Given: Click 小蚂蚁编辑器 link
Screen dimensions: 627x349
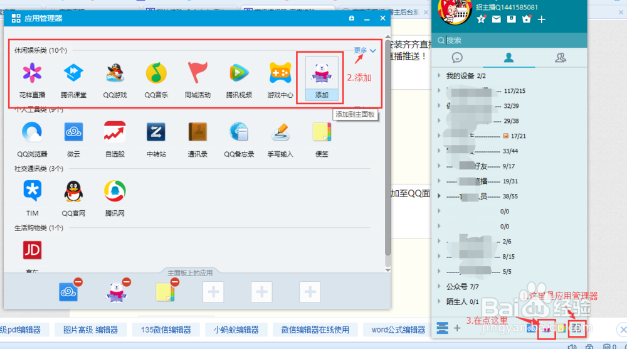Looking at the screenshot, I should [236, 330].
